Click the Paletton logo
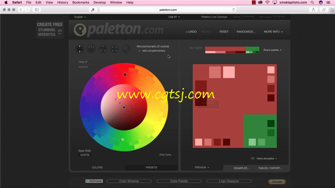The height and width of the screenshot is (188, 335). point(119,30)
